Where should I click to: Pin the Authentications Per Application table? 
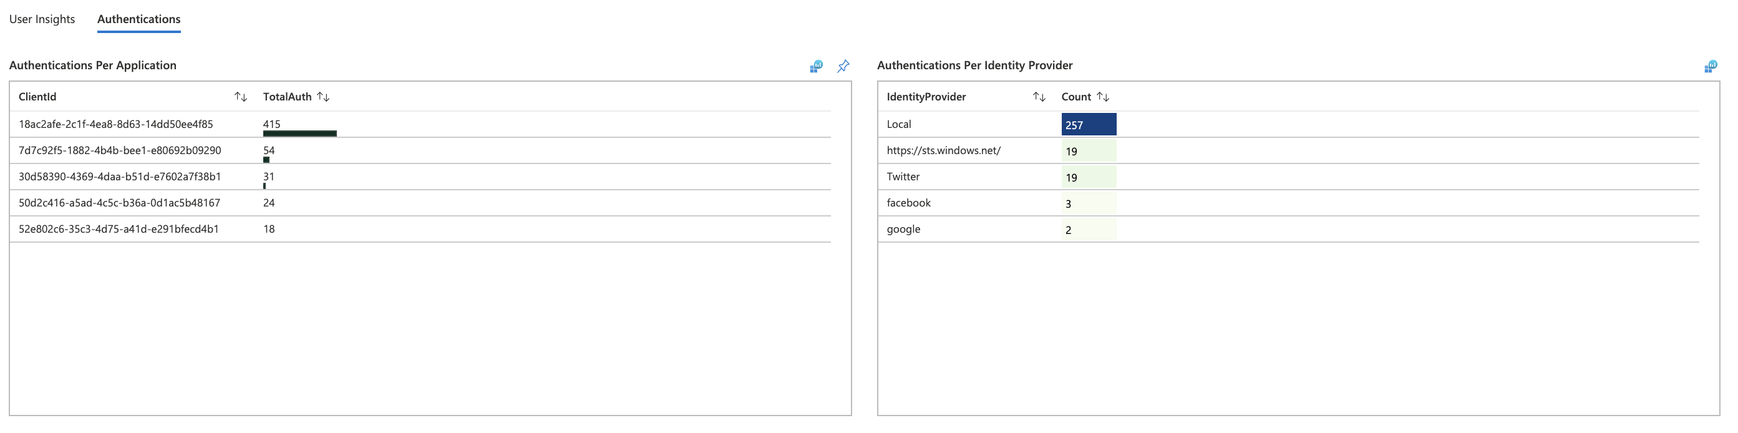tap(843, 66)
